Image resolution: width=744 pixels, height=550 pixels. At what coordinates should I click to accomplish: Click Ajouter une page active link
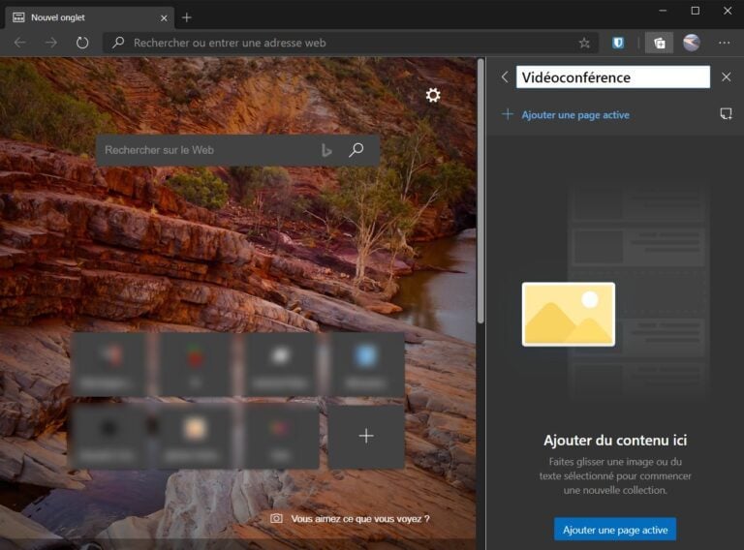tap(575, 114)
